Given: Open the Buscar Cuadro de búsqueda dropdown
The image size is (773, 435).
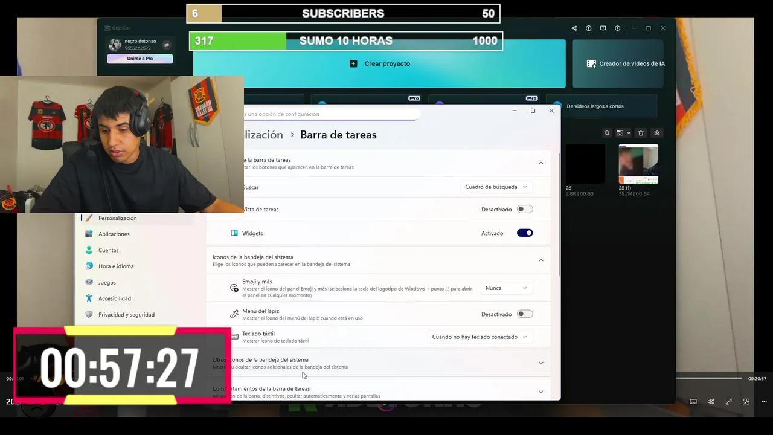Looking at the screenshot, I should click(x=496, y=187).
